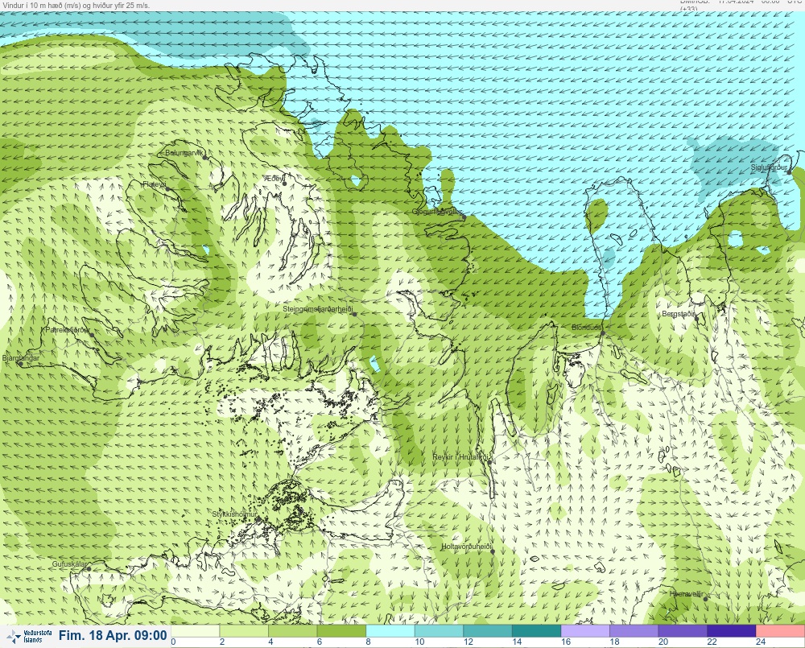Pick the 10–12 m/s aqua legend swatch
The height and width of the screenshot is (648, 805).
(x=439, y=630)
